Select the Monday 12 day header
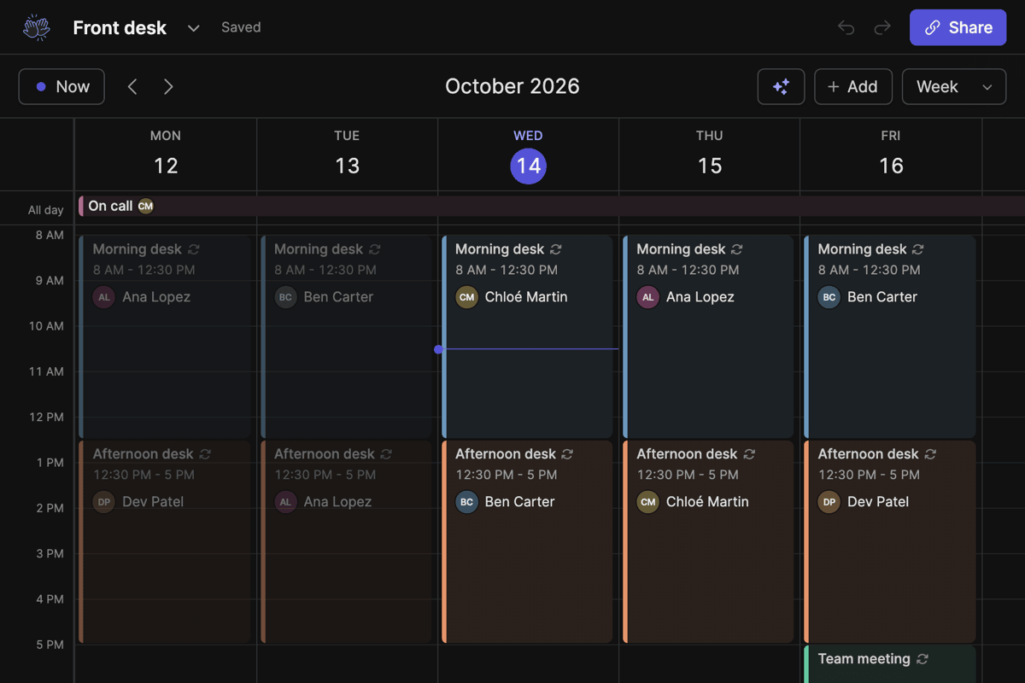The width and height of the screenshot is (1025, 683). (x=166, y=154)
